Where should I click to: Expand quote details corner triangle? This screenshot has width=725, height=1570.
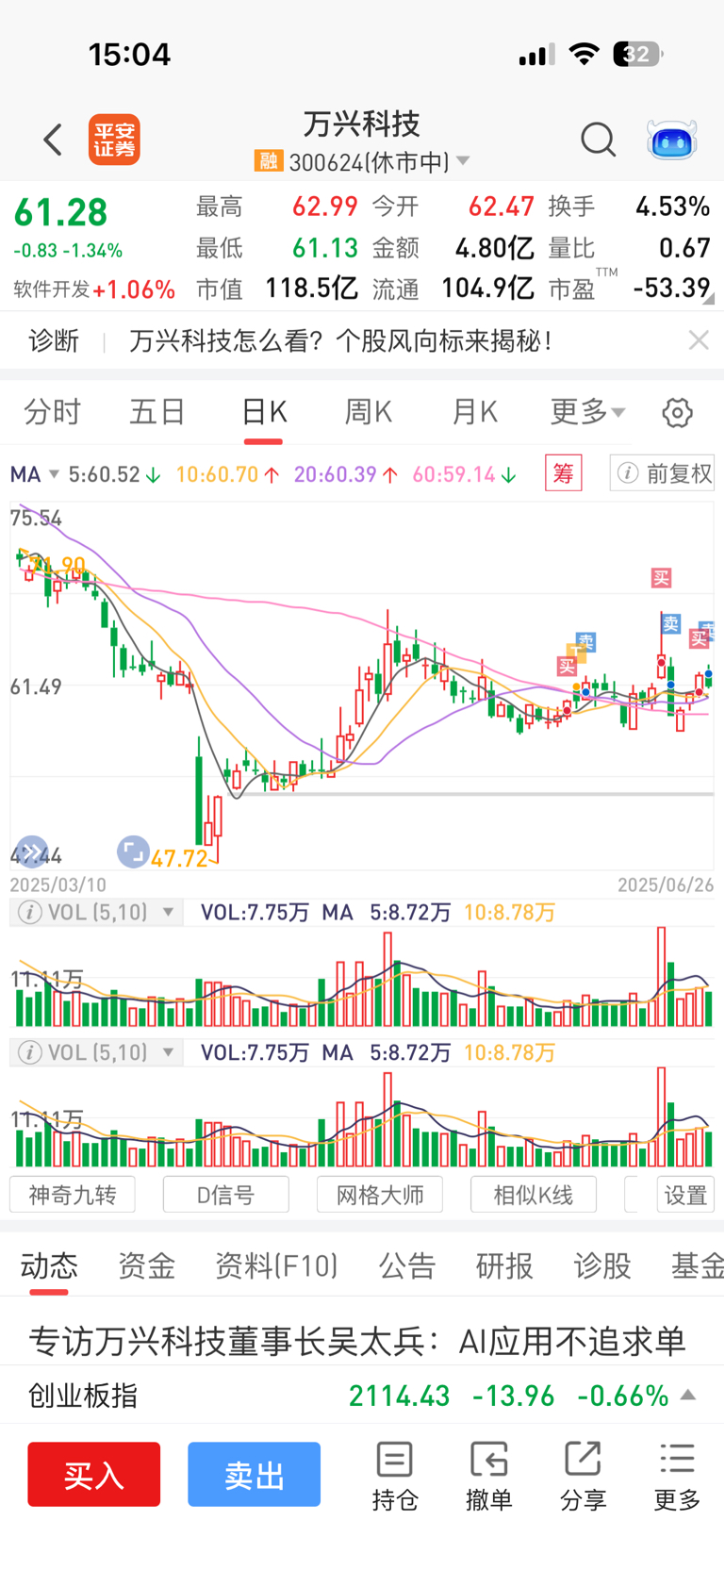click(x=709, y=298)
